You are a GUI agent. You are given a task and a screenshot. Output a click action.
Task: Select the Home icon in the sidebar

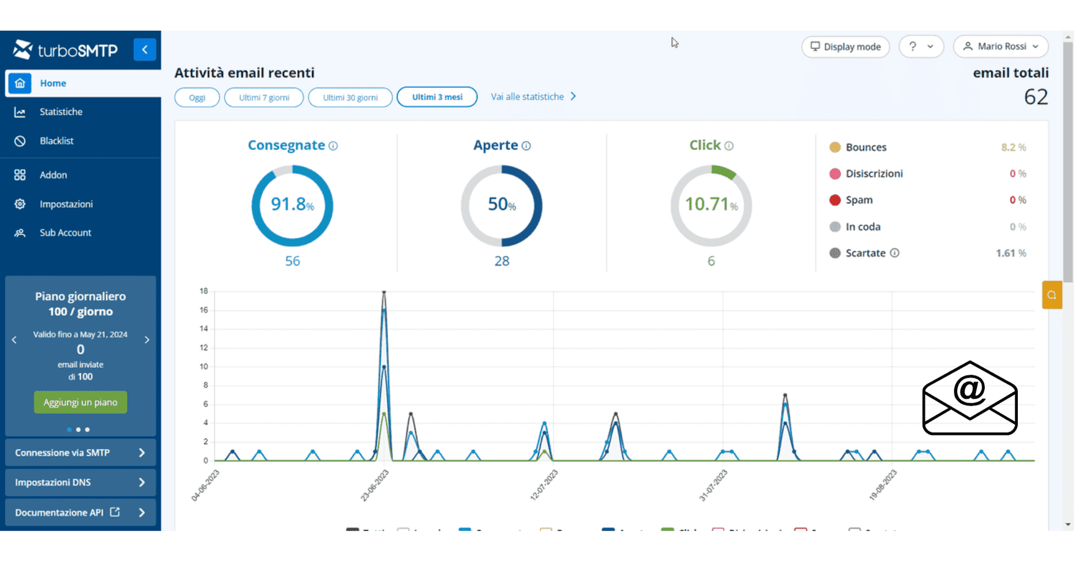pos(20,83)
